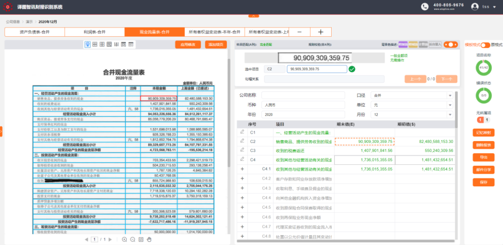Click the 下一个 next button
This screenshot has height=245, width=503.
point(447,79)
